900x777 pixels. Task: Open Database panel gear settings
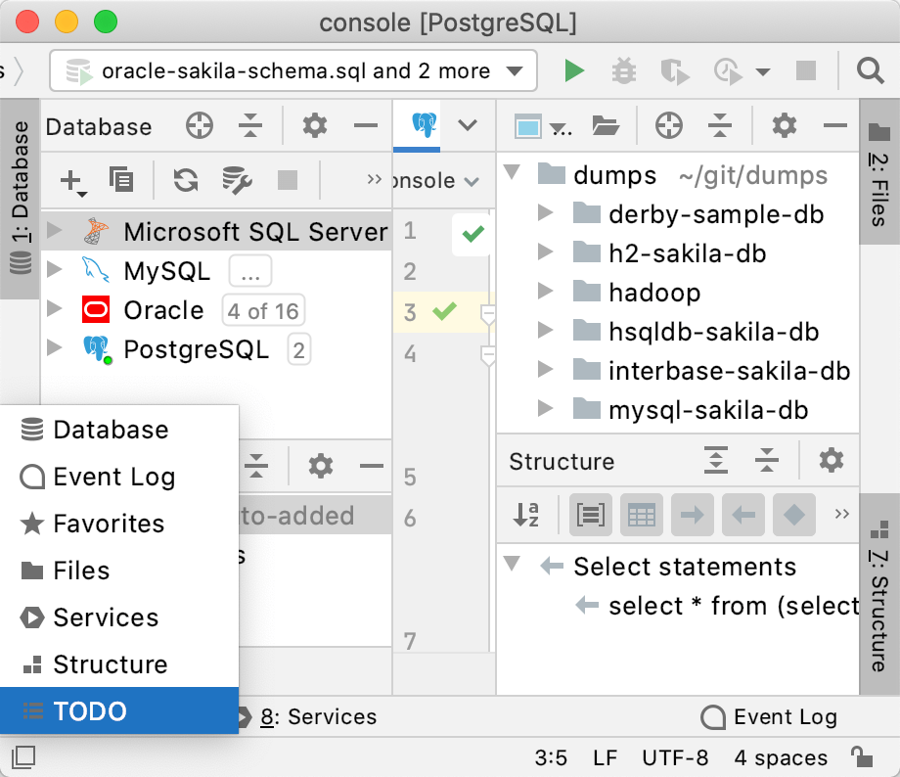click(x=315, y=125)
